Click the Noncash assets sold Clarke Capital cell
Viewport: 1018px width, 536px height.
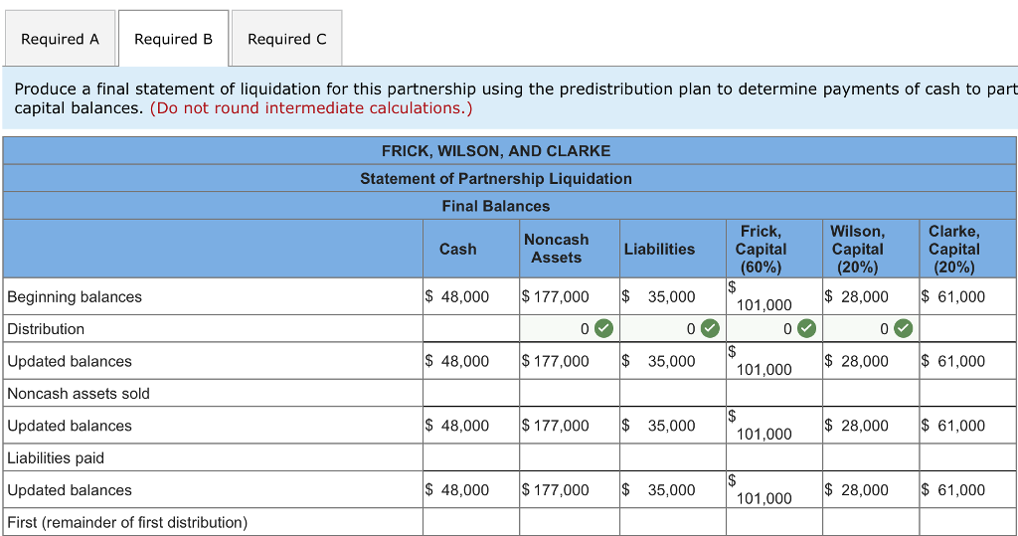tap(968, 393)
